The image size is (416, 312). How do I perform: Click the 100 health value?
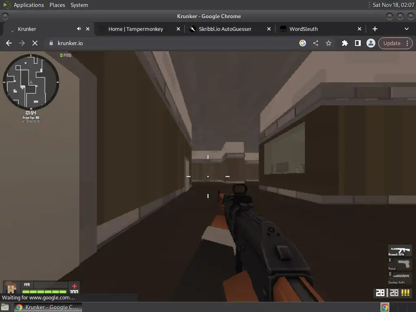[x=74, y=292]
